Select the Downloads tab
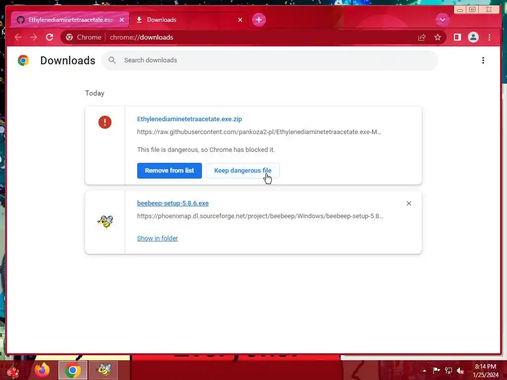 pyautogui.click(x=189, y=20)
